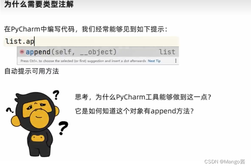Click the Next Tip link

coord(154,61)
